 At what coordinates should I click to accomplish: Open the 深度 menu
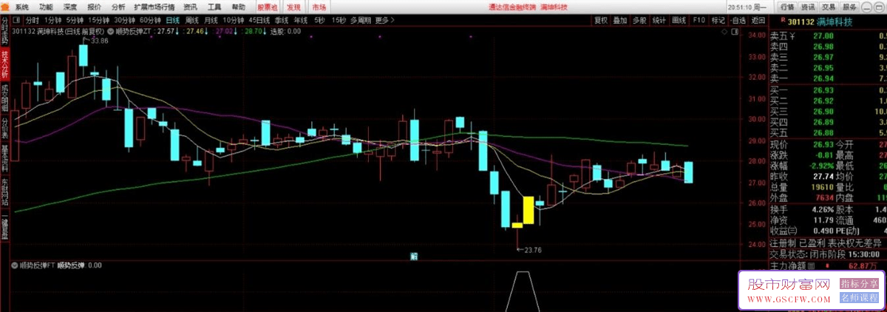(70, 6)
